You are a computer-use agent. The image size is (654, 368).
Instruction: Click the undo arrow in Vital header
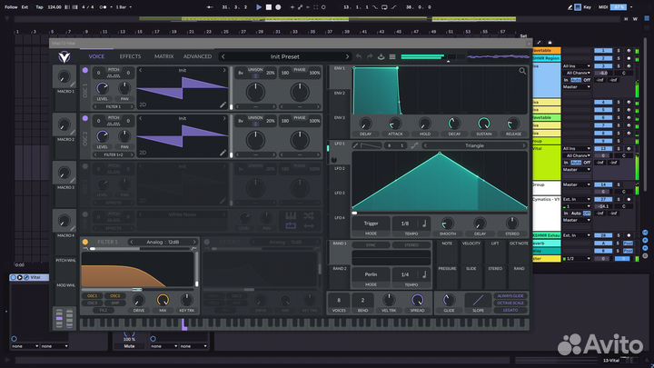359,56
